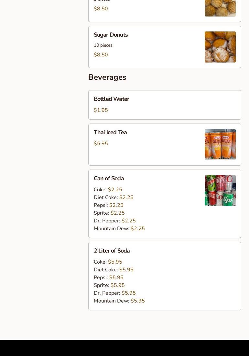Click the fried sesame balls image

coord(220,8)
